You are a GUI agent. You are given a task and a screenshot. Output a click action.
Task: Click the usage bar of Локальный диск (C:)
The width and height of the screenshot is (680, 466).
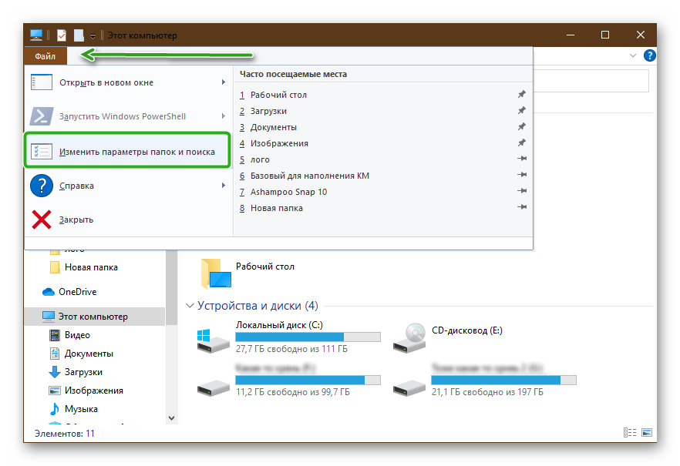click(x=307, y=337)
